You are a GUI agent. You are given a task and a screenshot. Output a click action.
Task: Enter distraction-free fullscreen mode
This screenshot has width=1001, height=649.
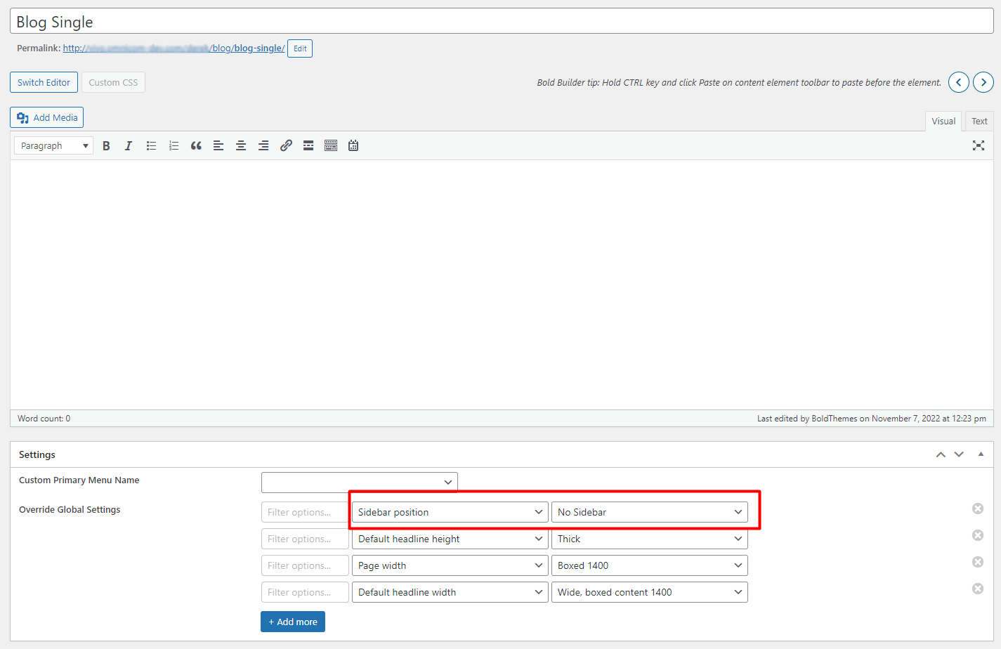[x=979, y=145]
